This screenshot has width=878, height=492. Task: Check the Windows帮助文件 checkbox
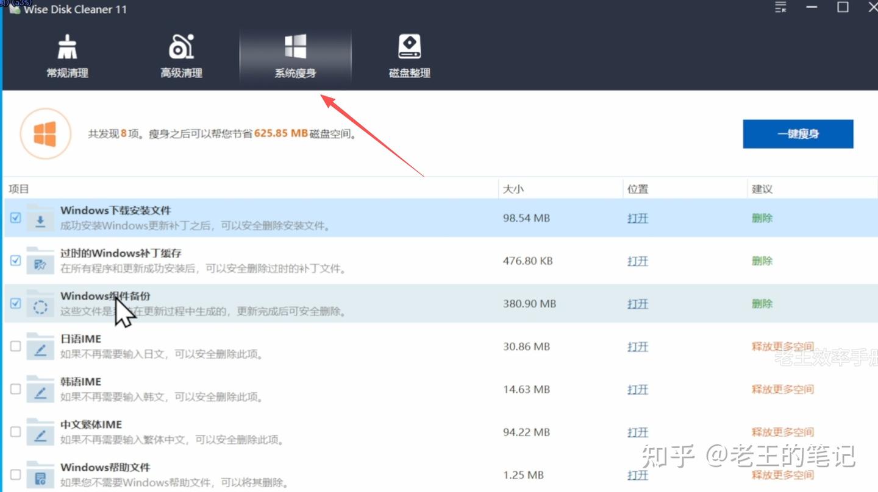tap(16, 474)
